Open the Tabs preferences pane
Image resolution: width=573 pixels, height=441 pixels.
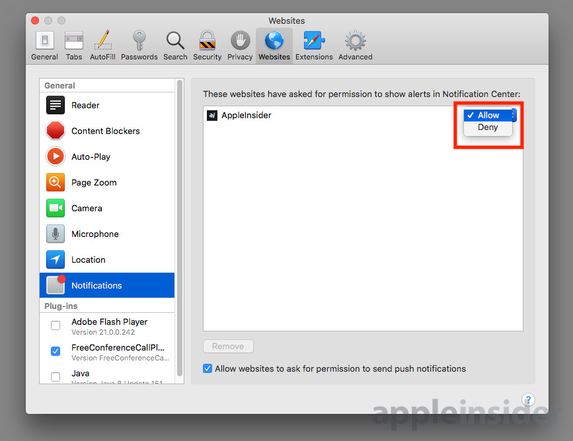pos(74,46)
